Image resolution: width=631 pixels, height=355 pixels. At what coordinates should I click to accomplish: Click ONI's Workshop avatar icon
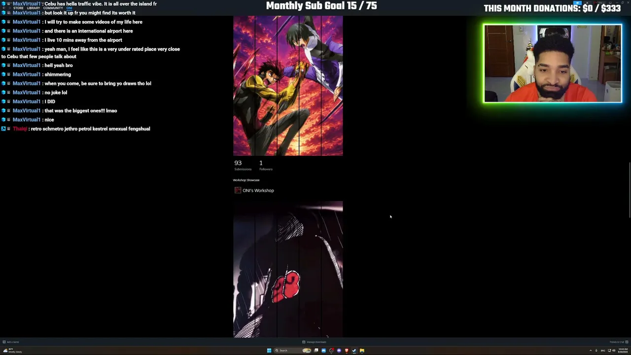(238, 190)
